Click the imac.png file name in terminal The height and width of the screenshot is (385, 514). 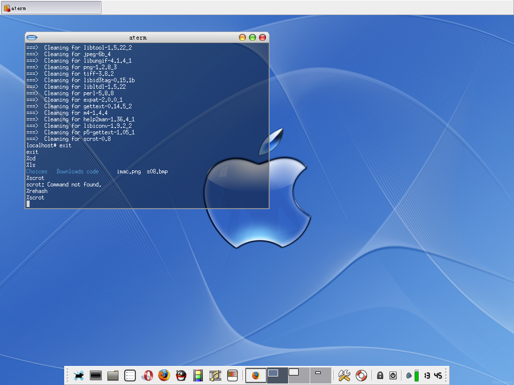click(129, 171)
